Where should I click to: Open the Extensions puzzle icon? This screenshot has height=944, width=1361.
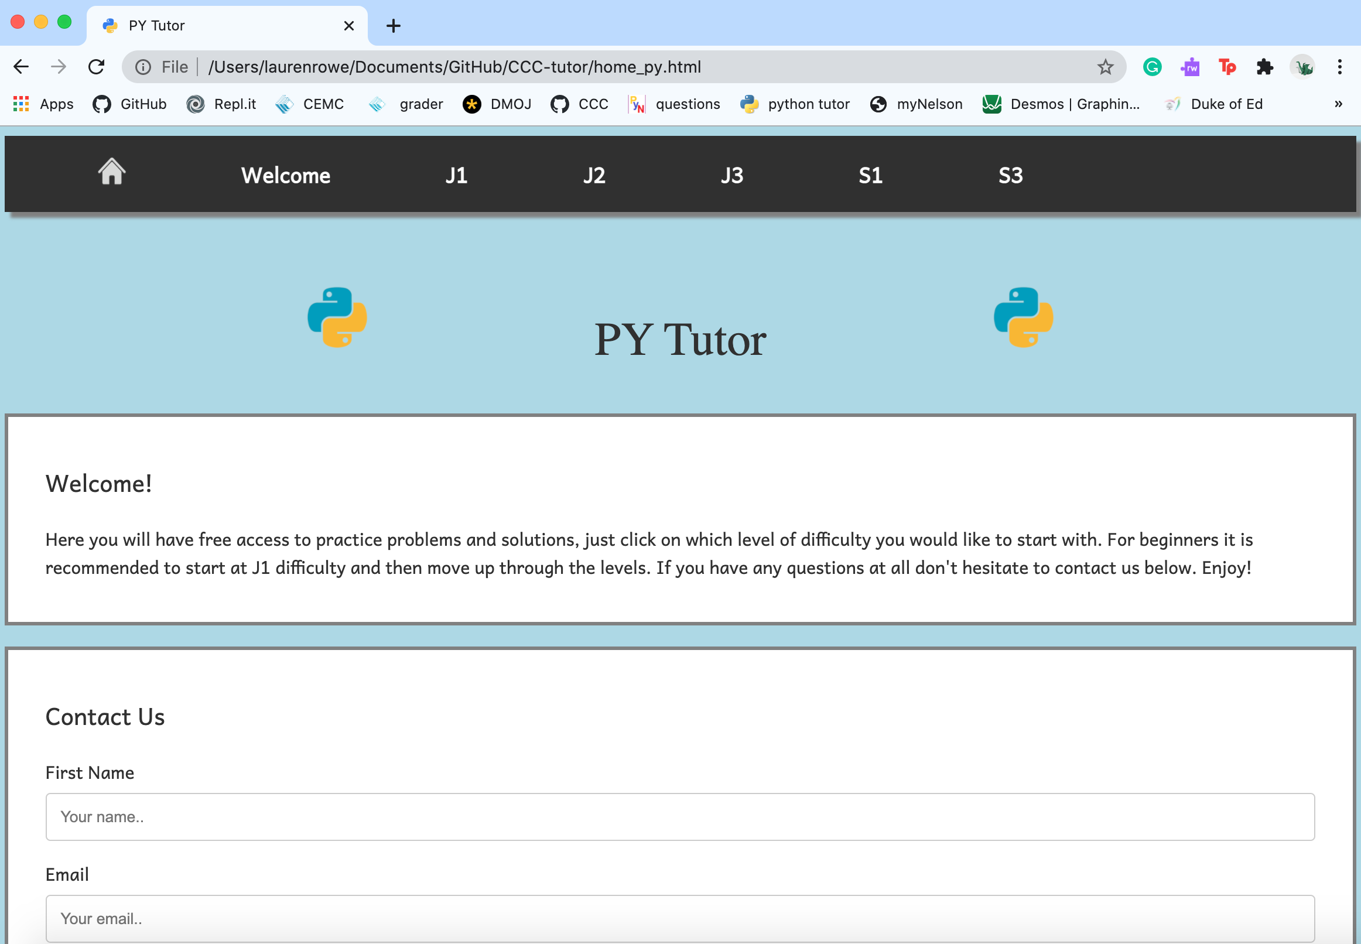[1264, 67]
